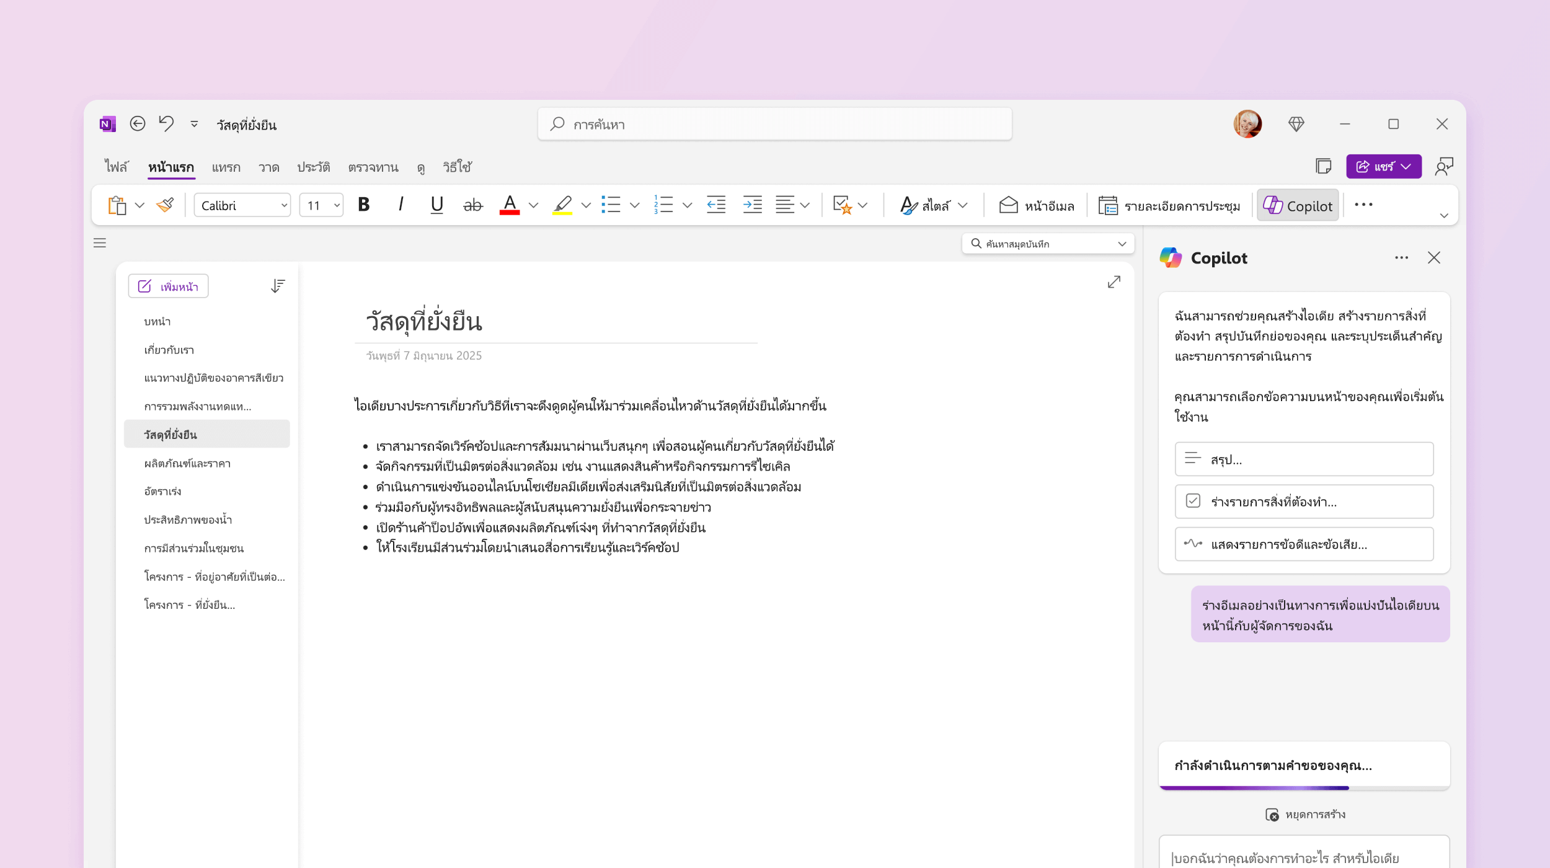1550x868 pixels.
Task: Go back with the back arrow
Action: pyautogui.click(x=138, y=124)
